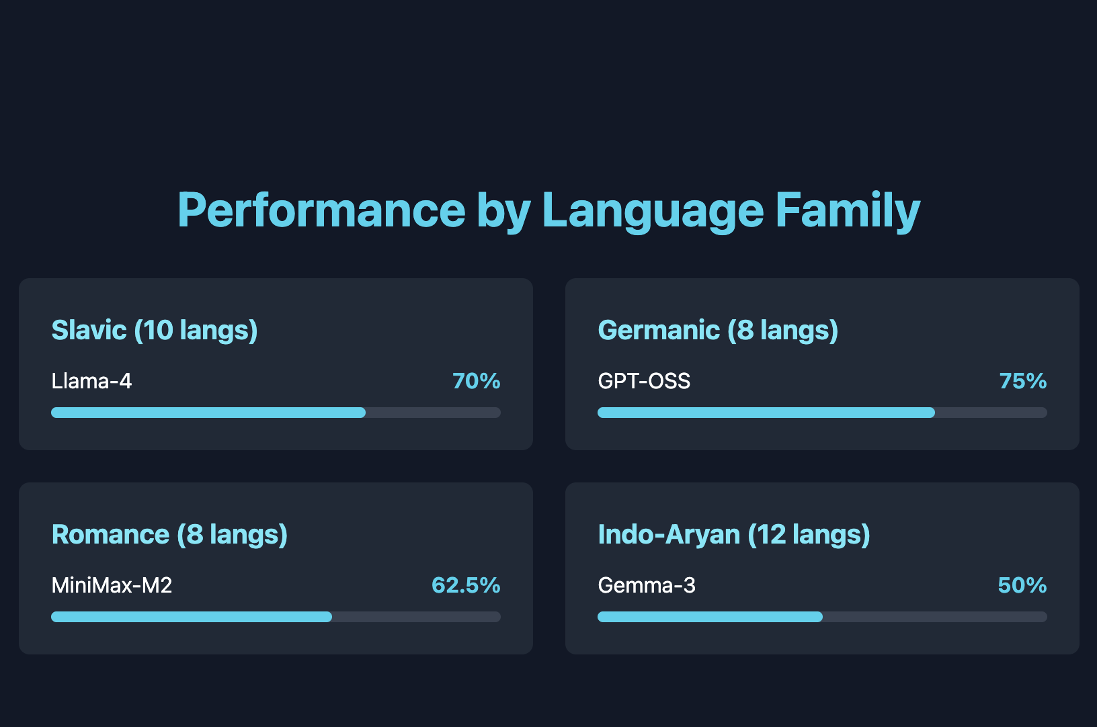Click the Performance by Language Family title
1097x727 pixels.
click(x=548, y=210)
